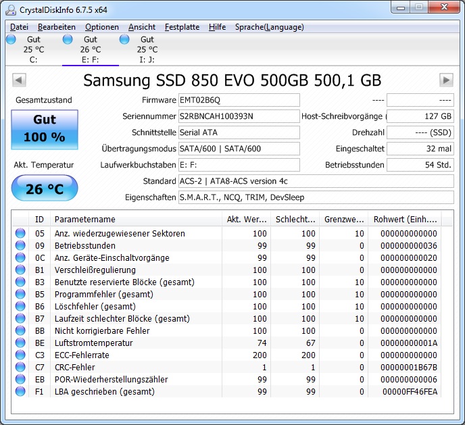Open the Sprache(Language) menu
465x425 pixels.
pos(270,27)
